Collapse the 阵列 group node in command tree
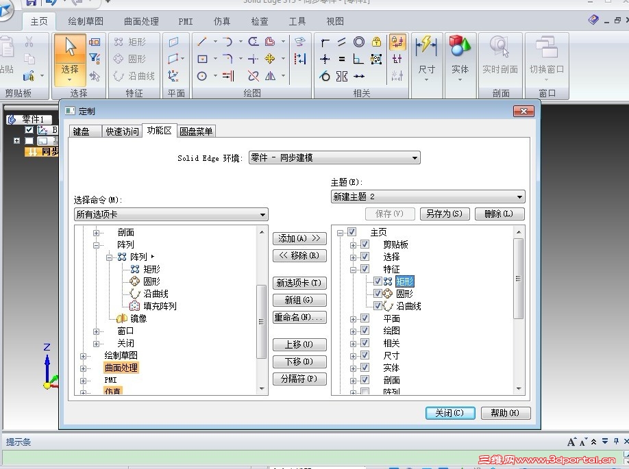 point(97,245)
